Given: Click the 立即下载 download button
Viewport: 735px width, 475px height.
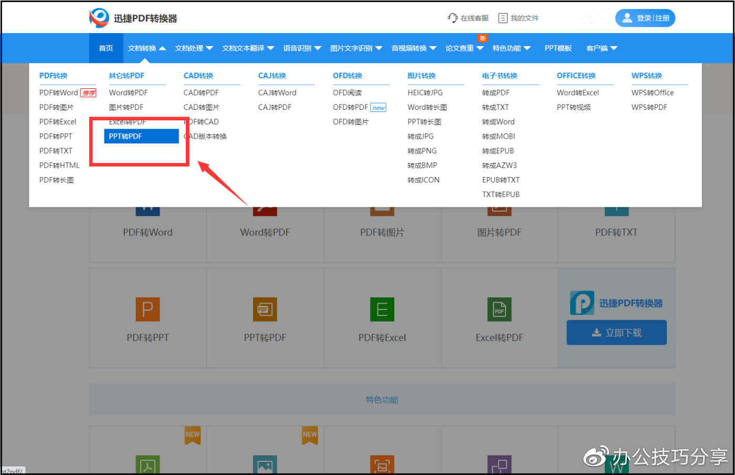Looking at the screenshot, I should coord(616,333).
